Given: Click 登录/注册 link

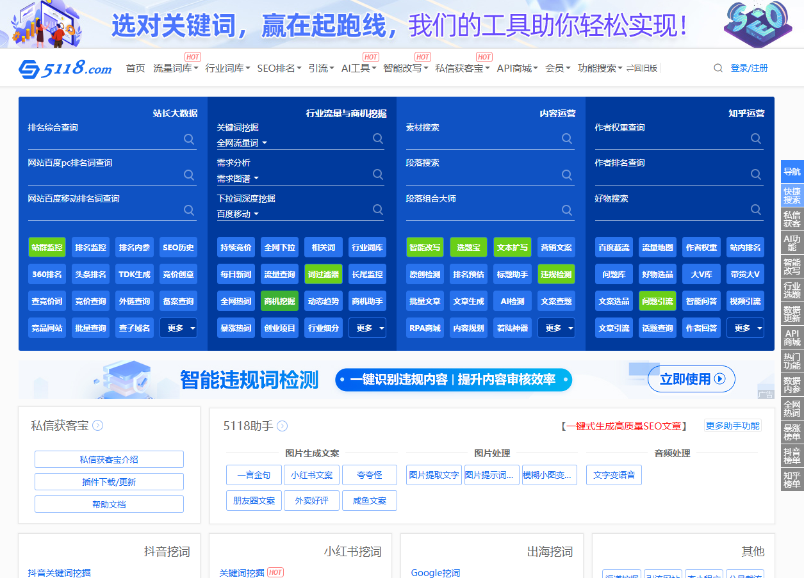Looking at the screenshot, I should coord(749,68).
